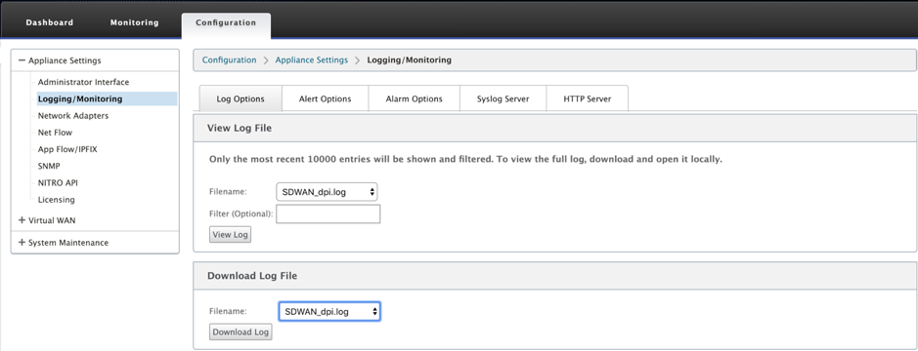
Task: Switch to the Alarm Options tab
Action: [x=414, y=98]
